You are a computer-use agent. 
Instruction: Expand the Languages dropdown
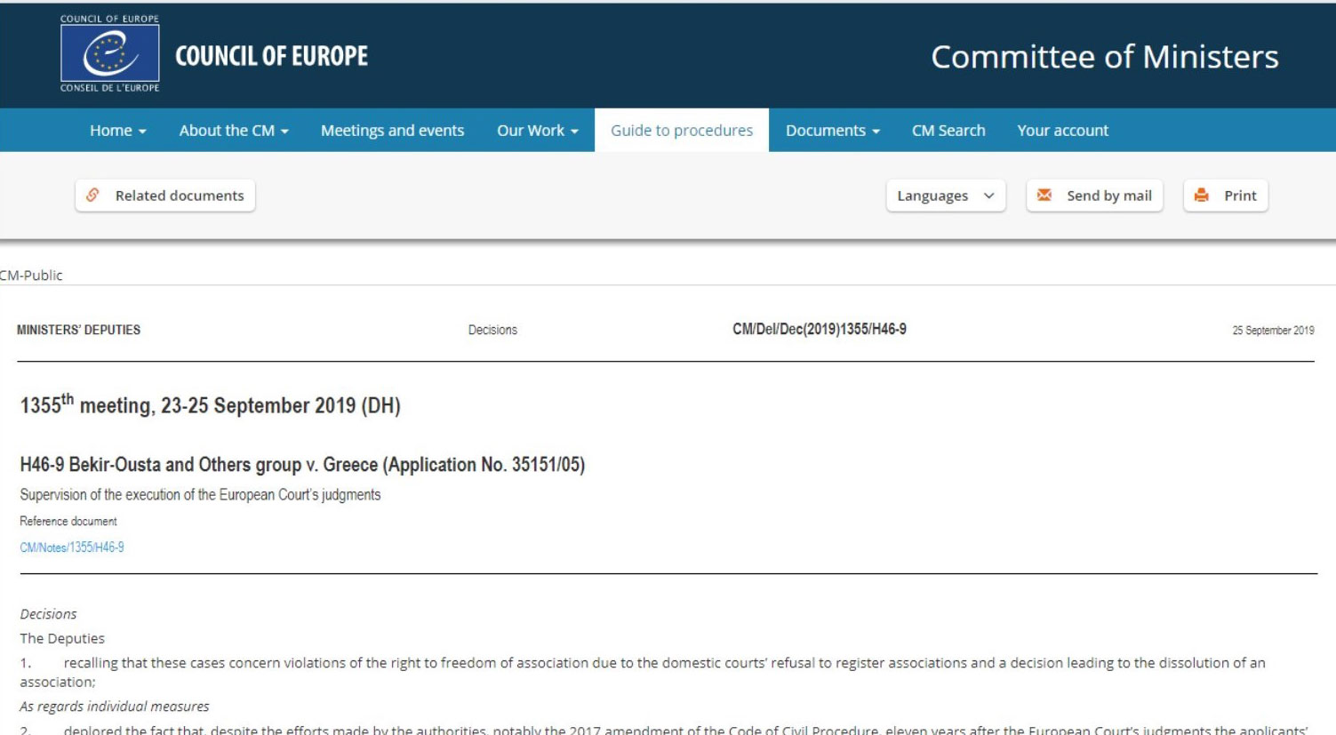(x=945, y=196)
